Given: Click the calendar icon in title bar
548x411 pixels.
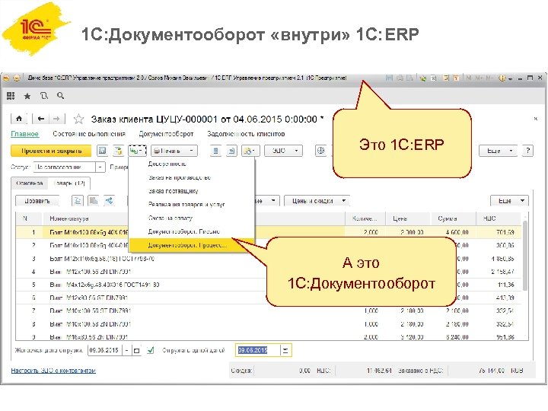Looking at the screenshot, I should (x=457, y=78).
